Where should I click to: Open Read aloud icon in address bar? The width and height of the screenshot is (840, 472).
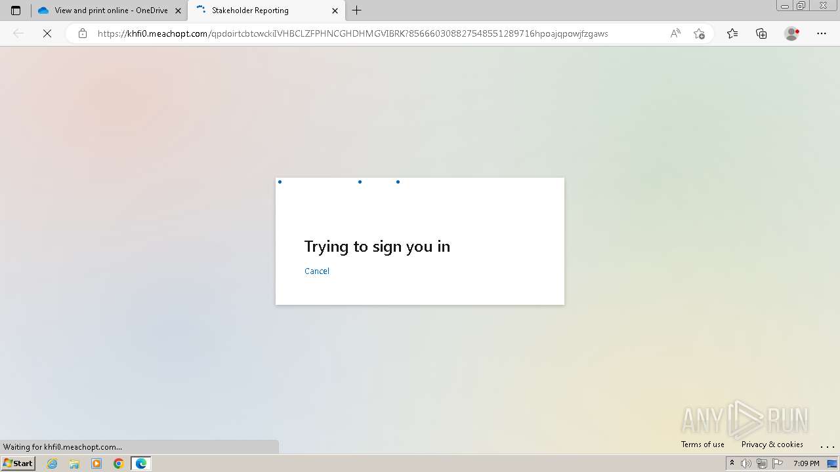pos(675,33)
